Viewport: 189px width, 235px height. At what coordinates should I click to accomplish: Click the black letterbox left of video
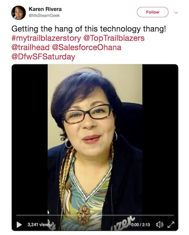pyautogui.click(x=29, y=139)
